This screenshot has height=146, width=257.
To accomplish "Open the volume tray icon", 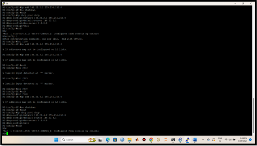I will click(230, 140).
